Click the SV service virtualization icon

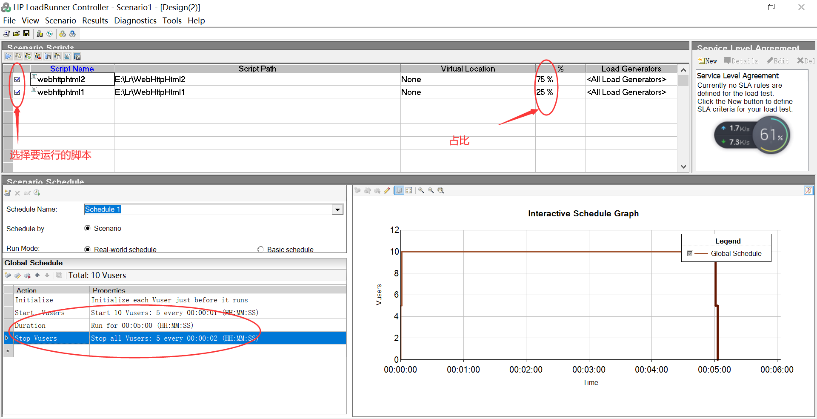coord(77,56)
